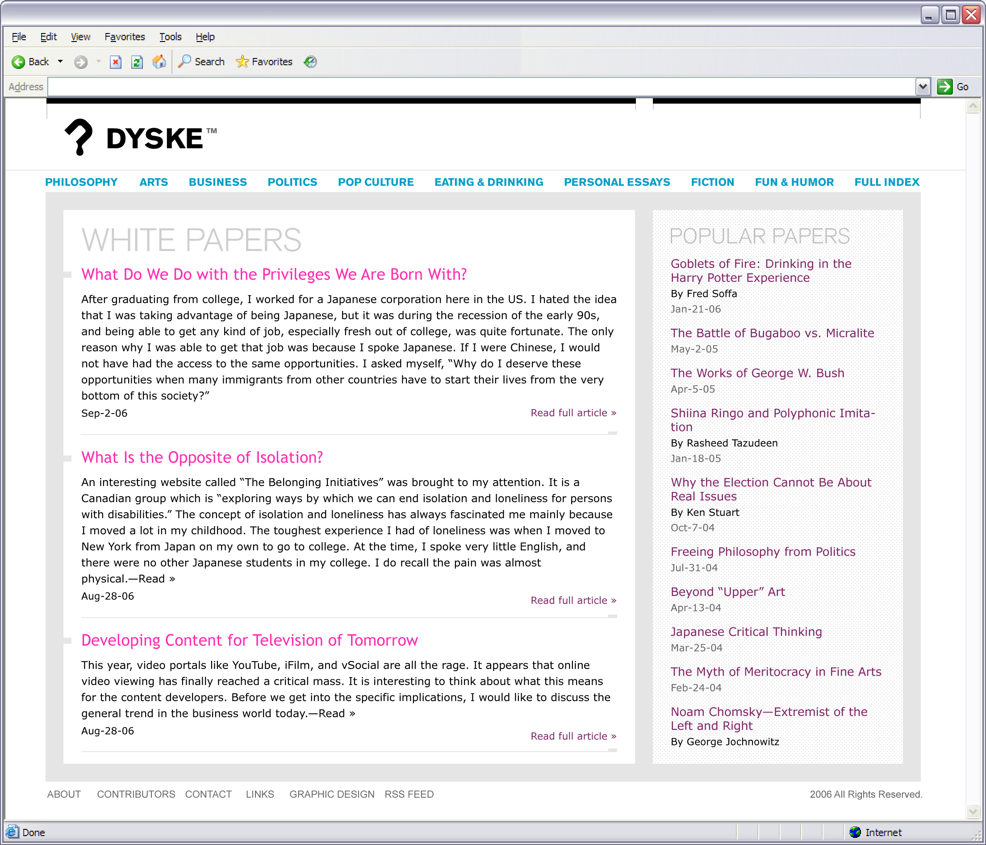Click the Internet zone globe icon
Screen dimensions: 986x845
(x=855, y=832)
